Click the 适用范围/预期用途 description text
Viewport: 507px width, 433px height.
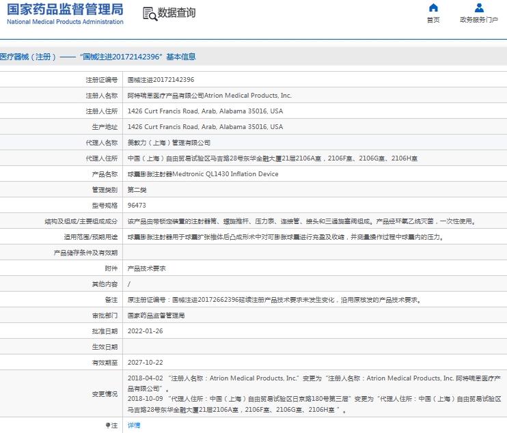point(286,237)
